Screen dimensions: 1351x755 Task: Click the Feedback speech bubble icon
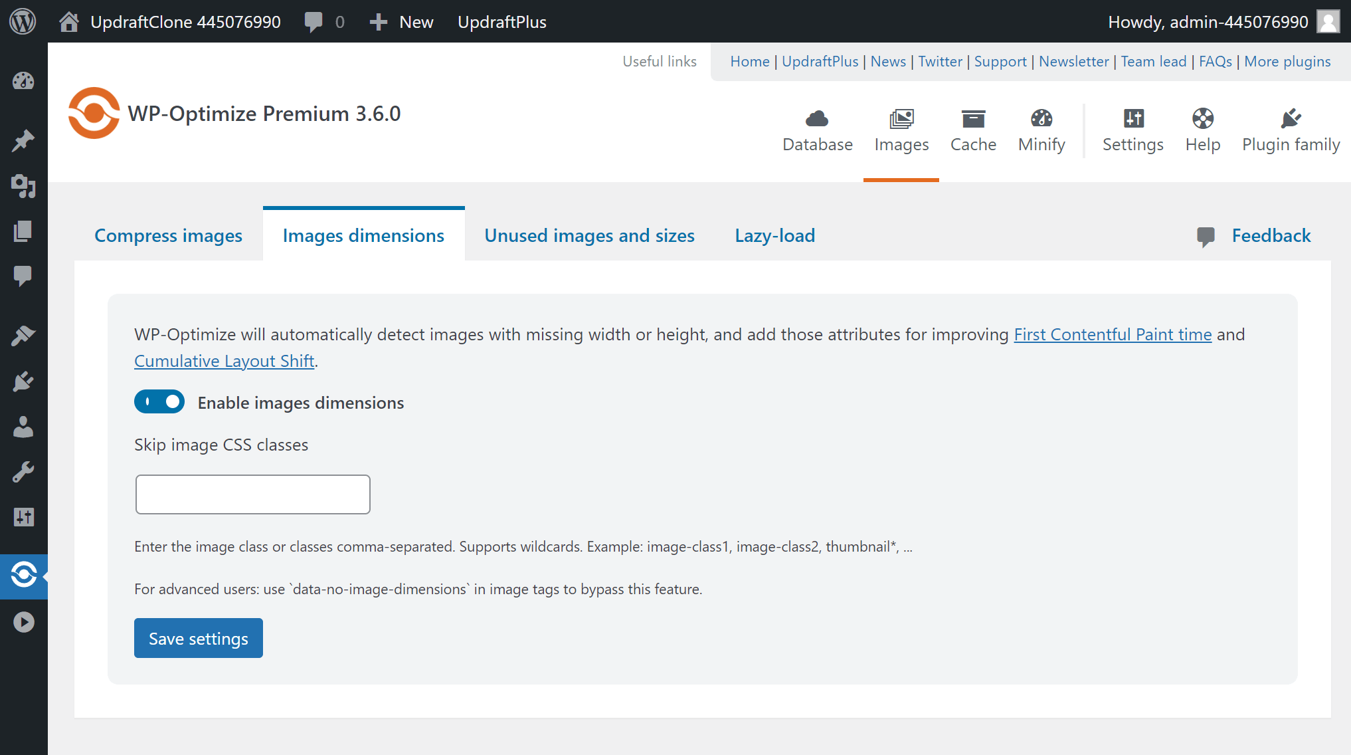(x=1206, y=237)
